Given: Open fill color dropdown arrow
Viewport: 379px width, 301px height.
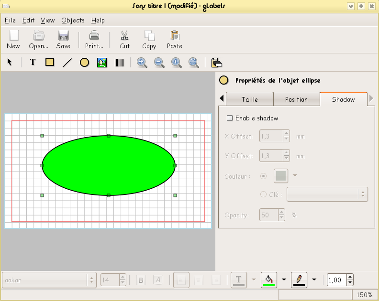Looking at the screenshot, I should pos(284,279).
